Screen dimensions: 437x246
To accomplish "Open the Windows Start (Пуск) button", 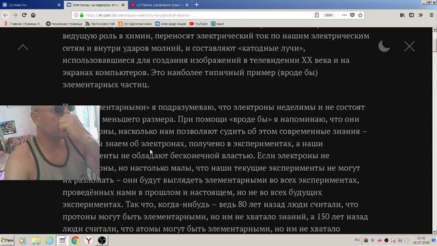I will pos(7,240).
